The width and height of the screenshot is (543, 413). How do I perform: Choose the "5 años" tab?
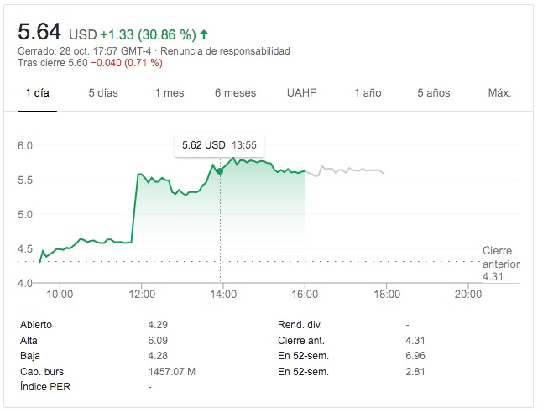(x=434, y=92)
